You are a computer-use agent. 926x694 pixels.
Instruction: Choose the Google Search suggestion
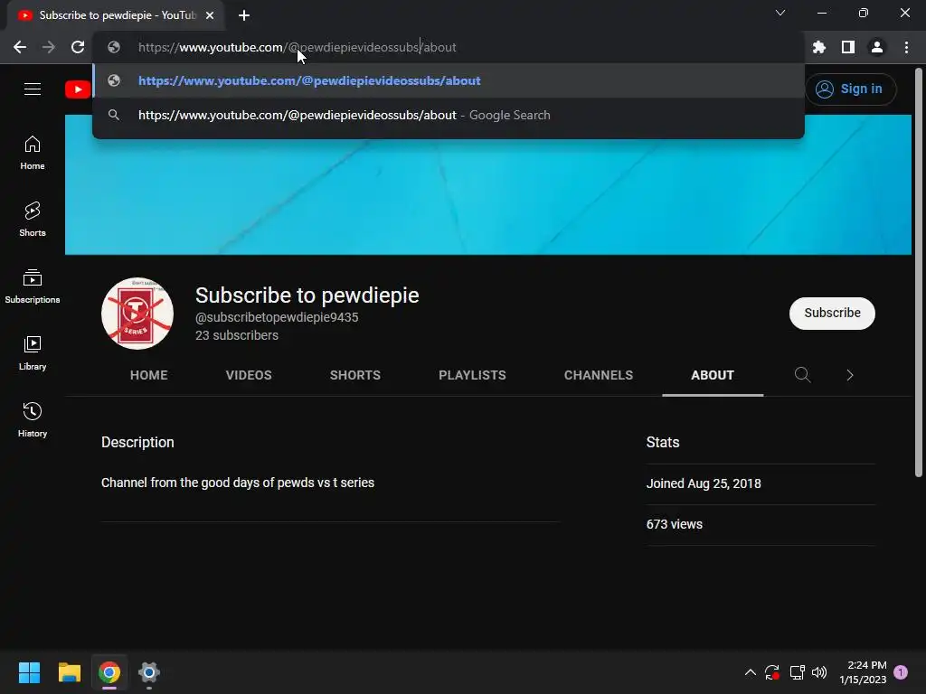[x=449, y=115]
